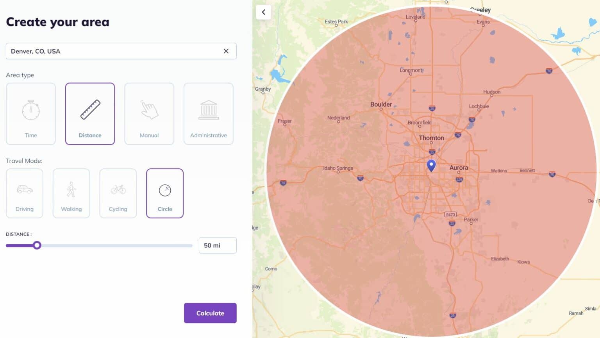Click the Boulder label on the map
Viewport: 600px width, 338px height.
[x=381, y=104]
